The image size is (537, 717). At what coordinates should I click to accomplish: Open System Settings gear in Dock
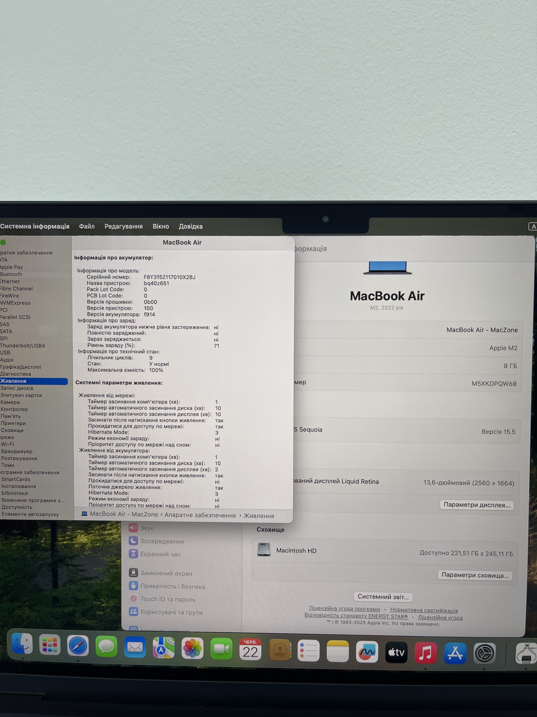pyautogui.click(x=484, y=653)
